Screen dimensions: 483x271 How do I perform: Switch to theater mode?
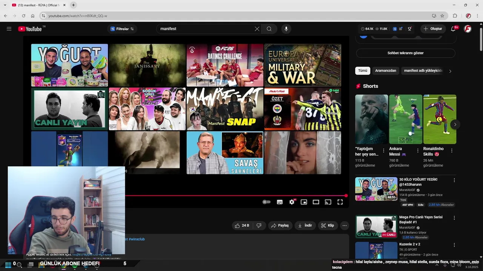[x=316, y=202]
